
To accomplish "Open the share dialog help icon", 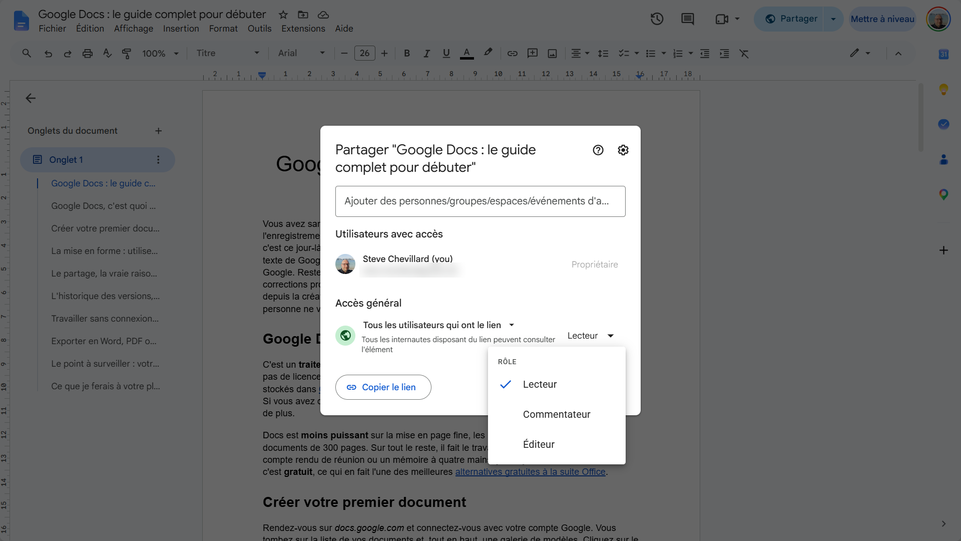I will (x=598, y=150).
